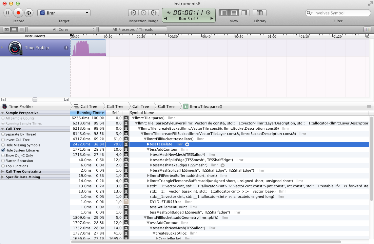Expand Call Tree Constraints section
Screen dimensions: 374x244
pyautogui.click(x=3, y=171)
